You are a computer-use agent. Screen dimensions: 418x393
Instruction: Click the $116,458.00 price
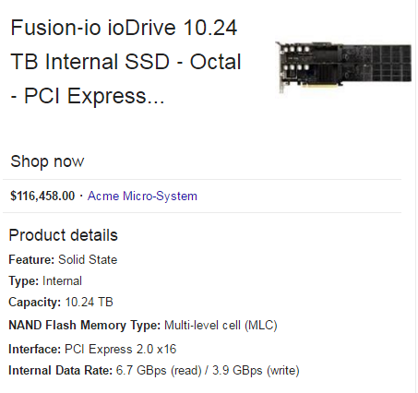click(x=42, y=196)
